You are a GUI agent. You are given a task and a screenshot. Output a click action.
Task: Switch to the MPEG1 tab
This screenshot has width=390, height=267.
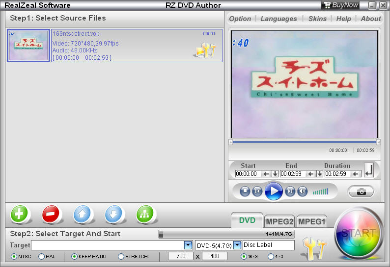(311, 221)
